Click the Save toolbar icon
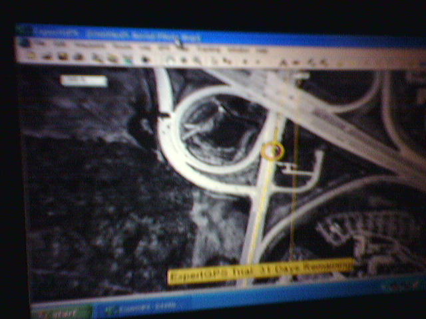This screenshot has width=426, height=319. (x=63, y=57)
